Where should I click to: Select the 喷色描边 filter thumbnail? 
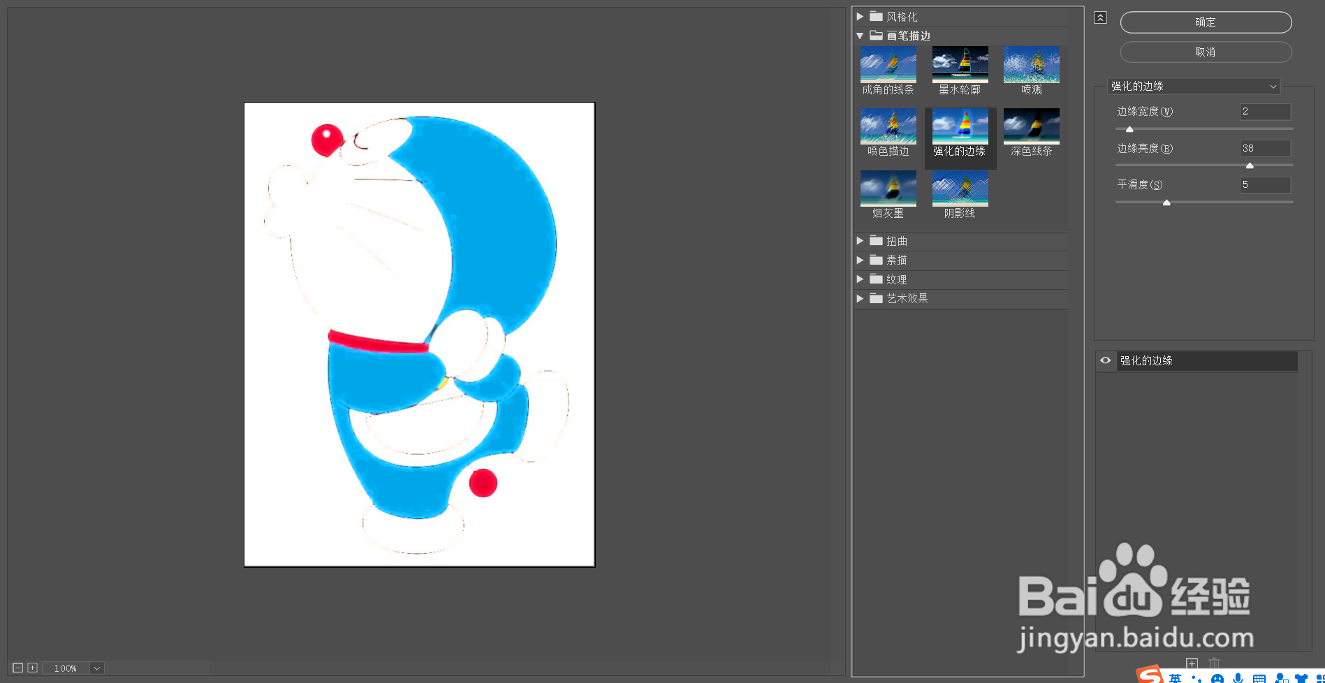[x=888, y=126]
